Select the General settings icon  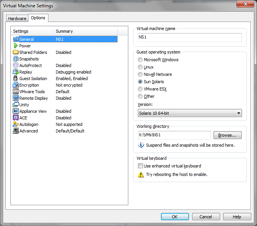[16, 39]
